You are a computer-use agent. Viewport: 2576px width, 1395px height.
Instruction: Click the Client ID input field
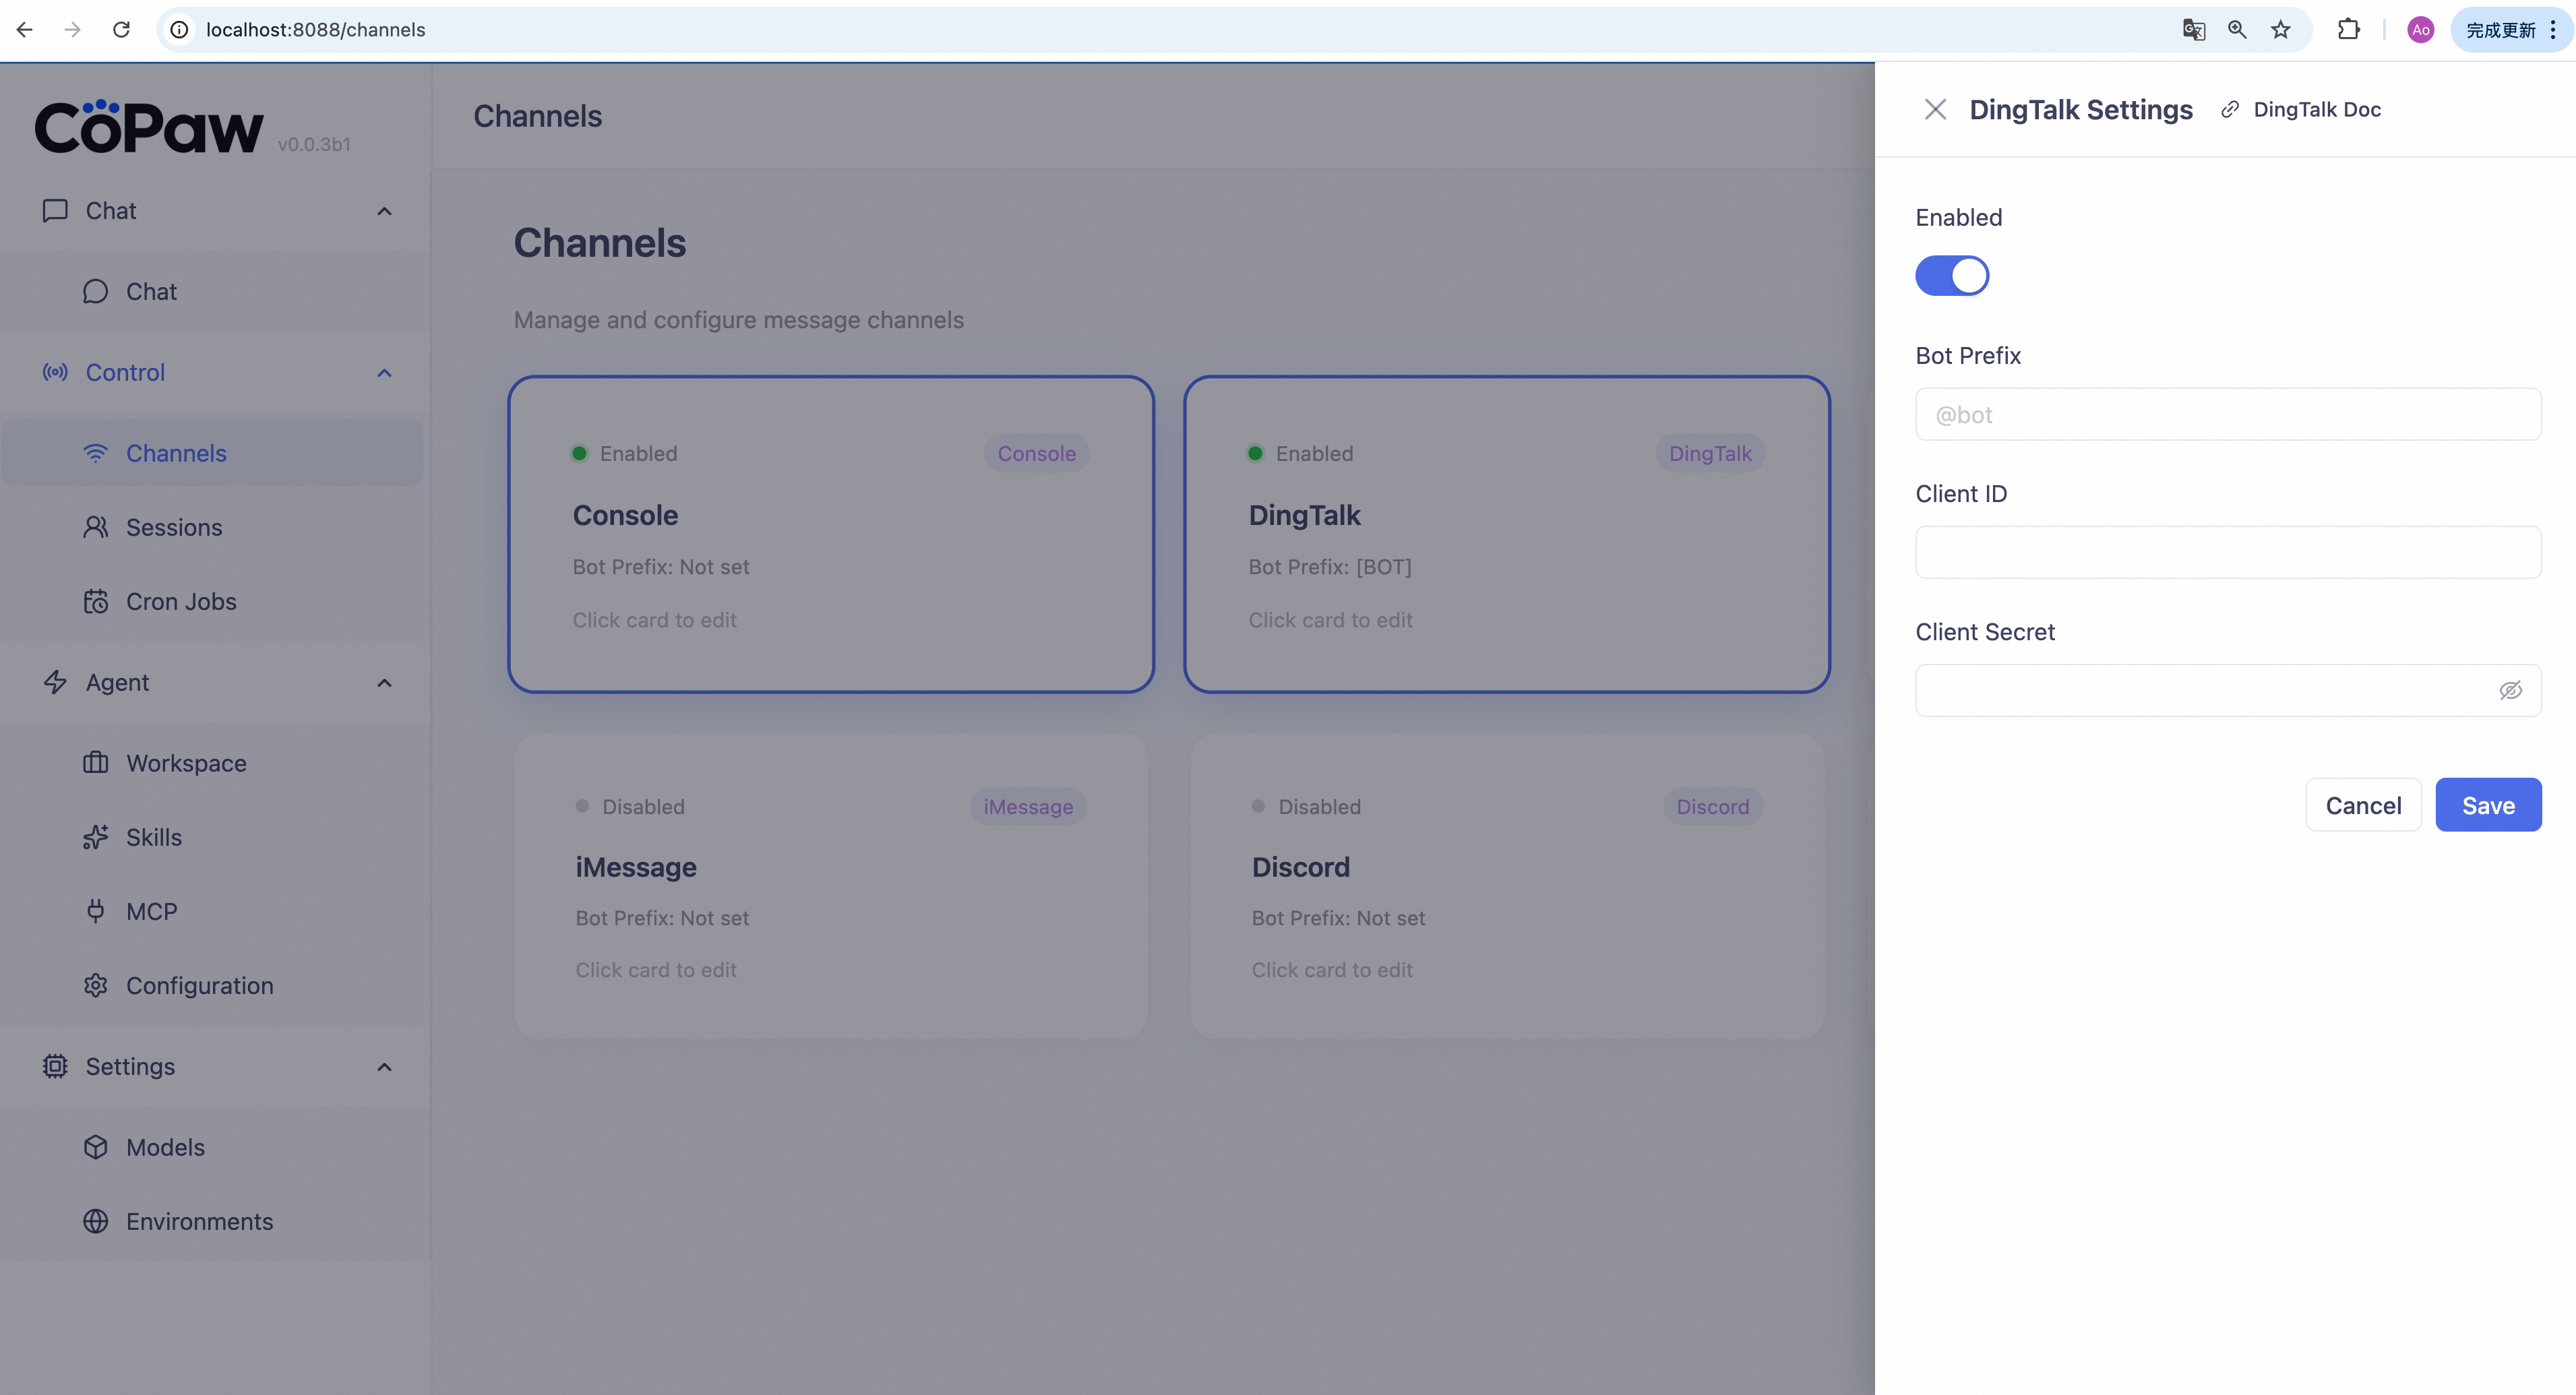pos(2227,552)
